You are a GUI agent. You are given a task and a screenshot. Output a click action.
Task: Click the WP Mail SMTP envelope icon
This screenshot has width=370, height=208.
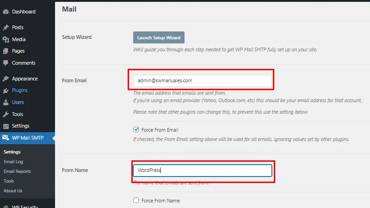(6, 138)
